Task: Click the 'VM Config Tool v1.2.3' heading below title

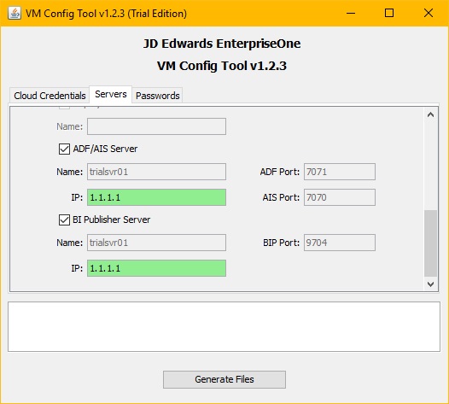Action: click(222, 66)
